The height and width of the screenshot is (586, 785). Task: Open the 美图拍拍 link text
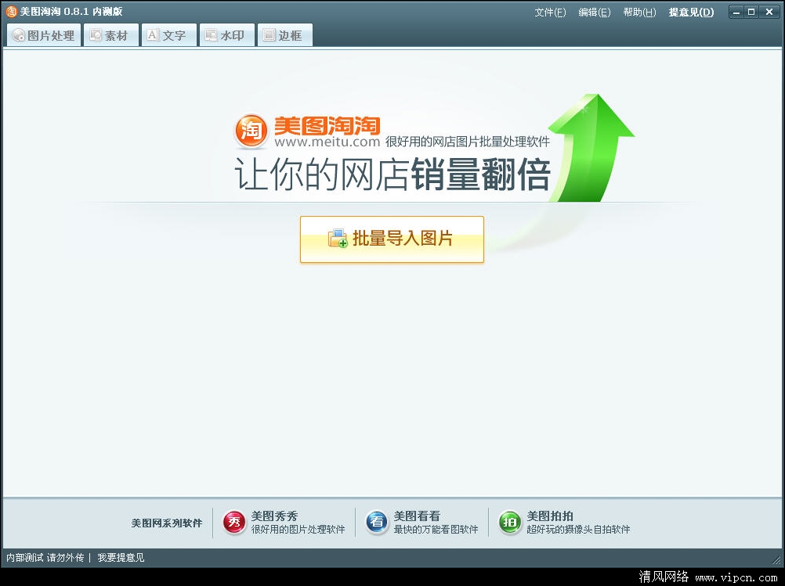coord(550,516)
